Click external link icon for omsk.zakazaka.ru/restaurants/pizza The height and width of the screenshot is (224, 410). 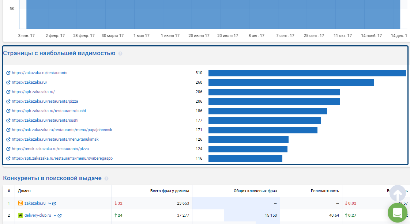[8, 149]
